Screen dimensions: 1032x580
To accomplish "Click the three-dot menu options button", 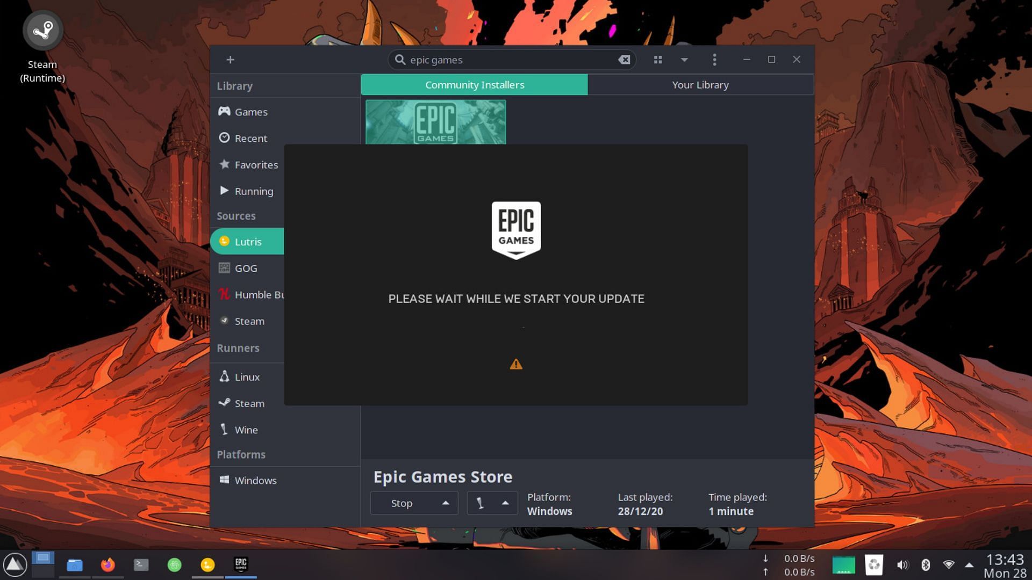I will pyautogui.click(x=714, y=59).
